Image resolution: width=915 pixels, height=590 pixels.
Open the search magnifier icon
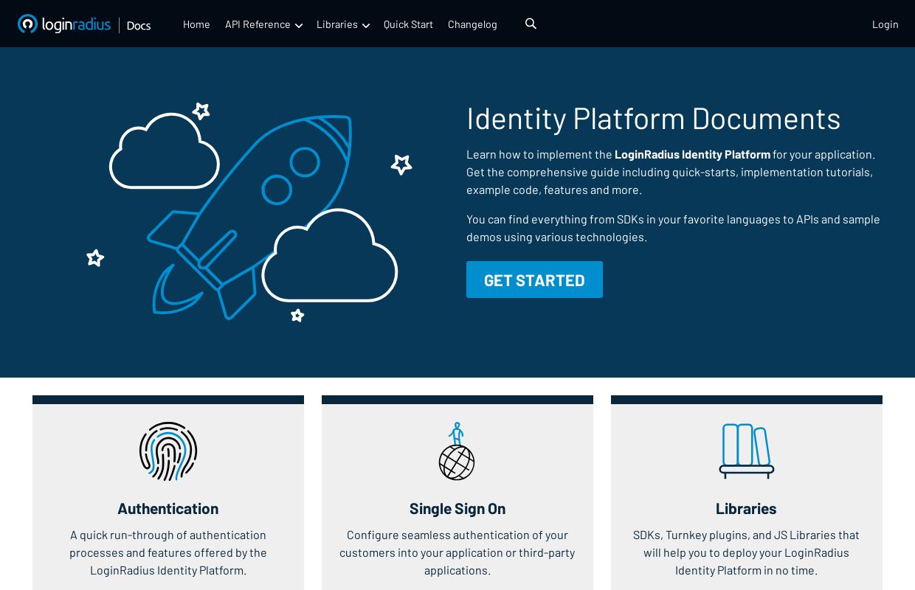(x=531, y=24)
